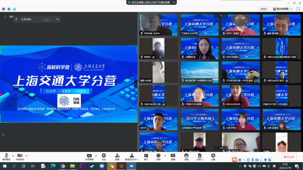Open Adobe Premiere Pro from taskbar
Screen dimensions: 303x170
tap(82, 166)
